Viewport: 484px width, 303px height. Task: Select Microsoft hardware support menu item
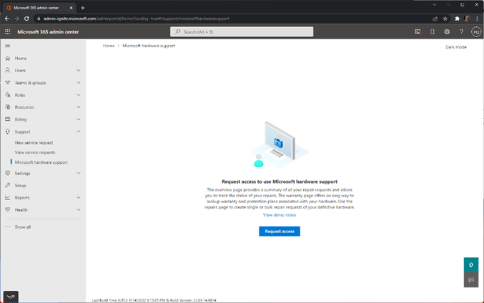(x=41, y=162)
